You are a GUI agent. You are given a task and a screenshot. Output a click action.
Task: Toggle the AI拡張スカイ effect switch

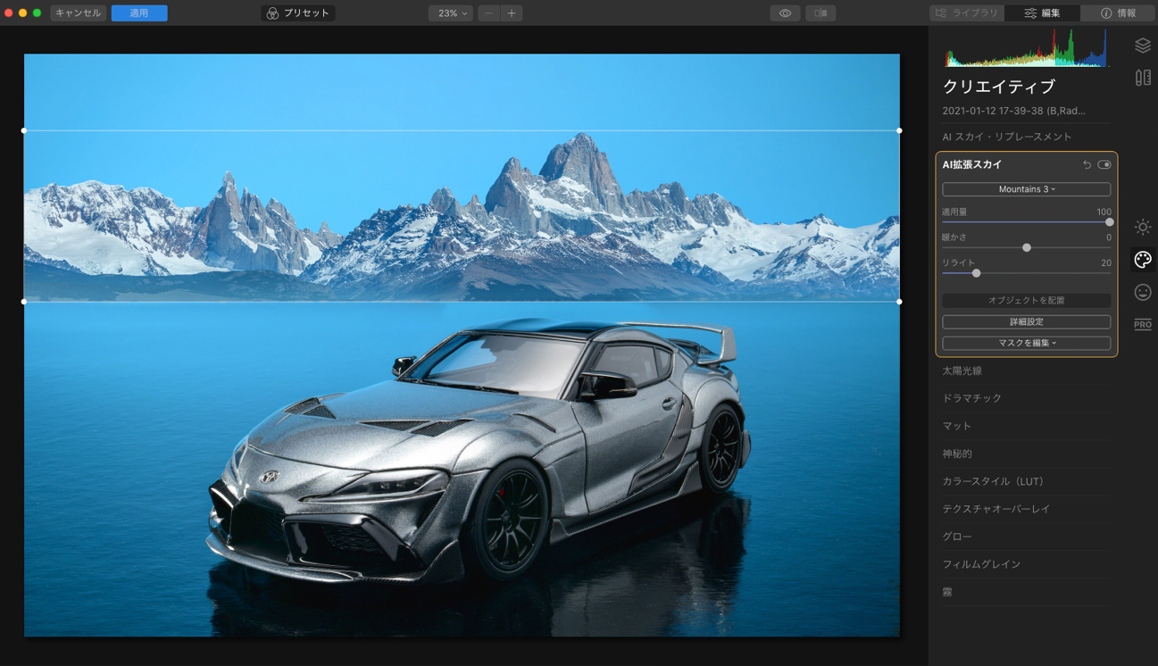point(1104,165)
